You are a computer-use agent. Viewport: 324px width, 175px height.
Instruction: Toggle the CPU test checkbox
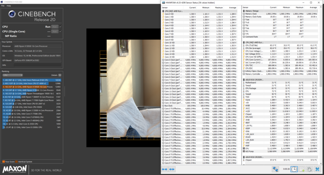click(x=60, y=27)
